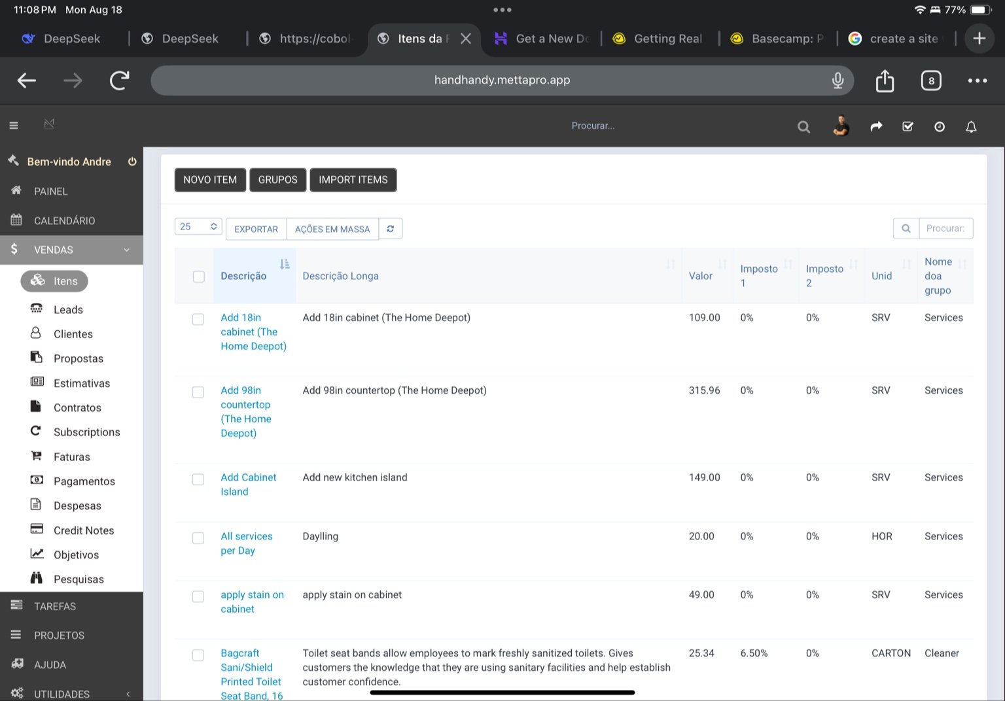Tick the apply stain on cabinet checkbox
Screen dimensions: 1005x701
coord(198,596)
